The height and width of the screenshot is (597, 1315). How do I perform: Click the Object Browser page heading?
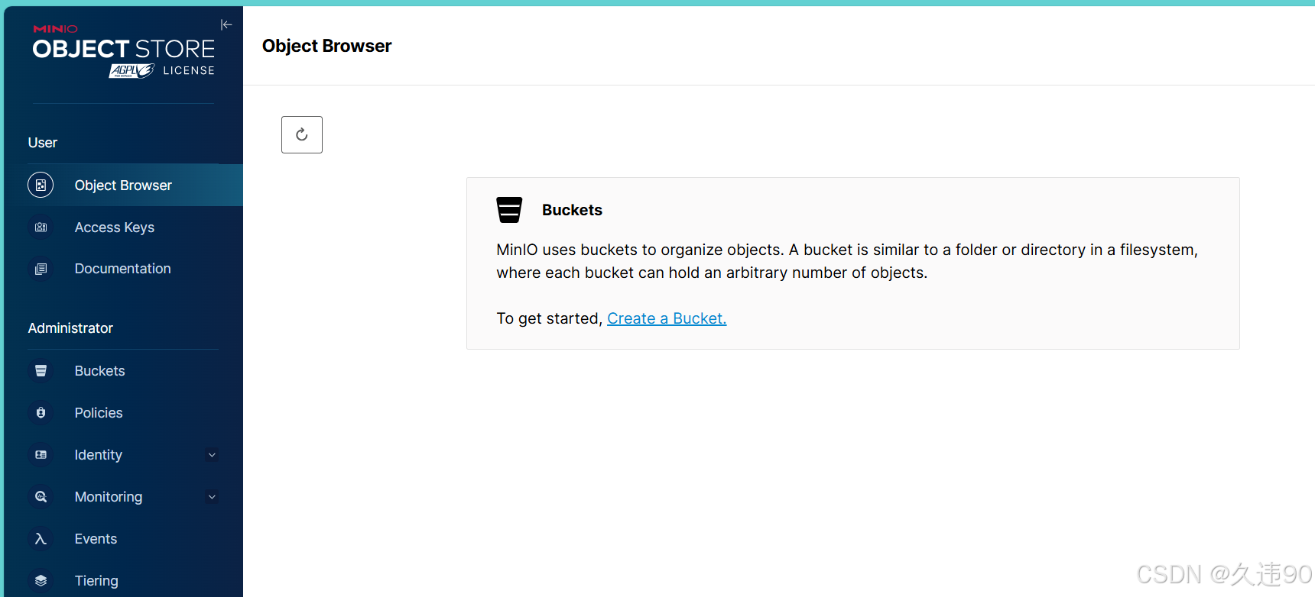coord(326,46)
